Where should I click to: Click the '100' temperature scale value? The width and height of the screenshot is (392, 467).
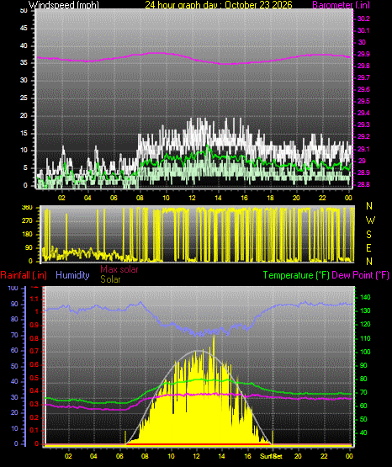tap(365, 352)
